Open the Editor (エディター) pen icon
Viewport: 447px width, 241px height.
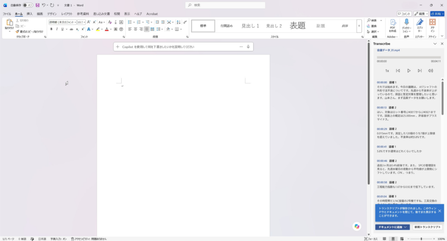419,22
